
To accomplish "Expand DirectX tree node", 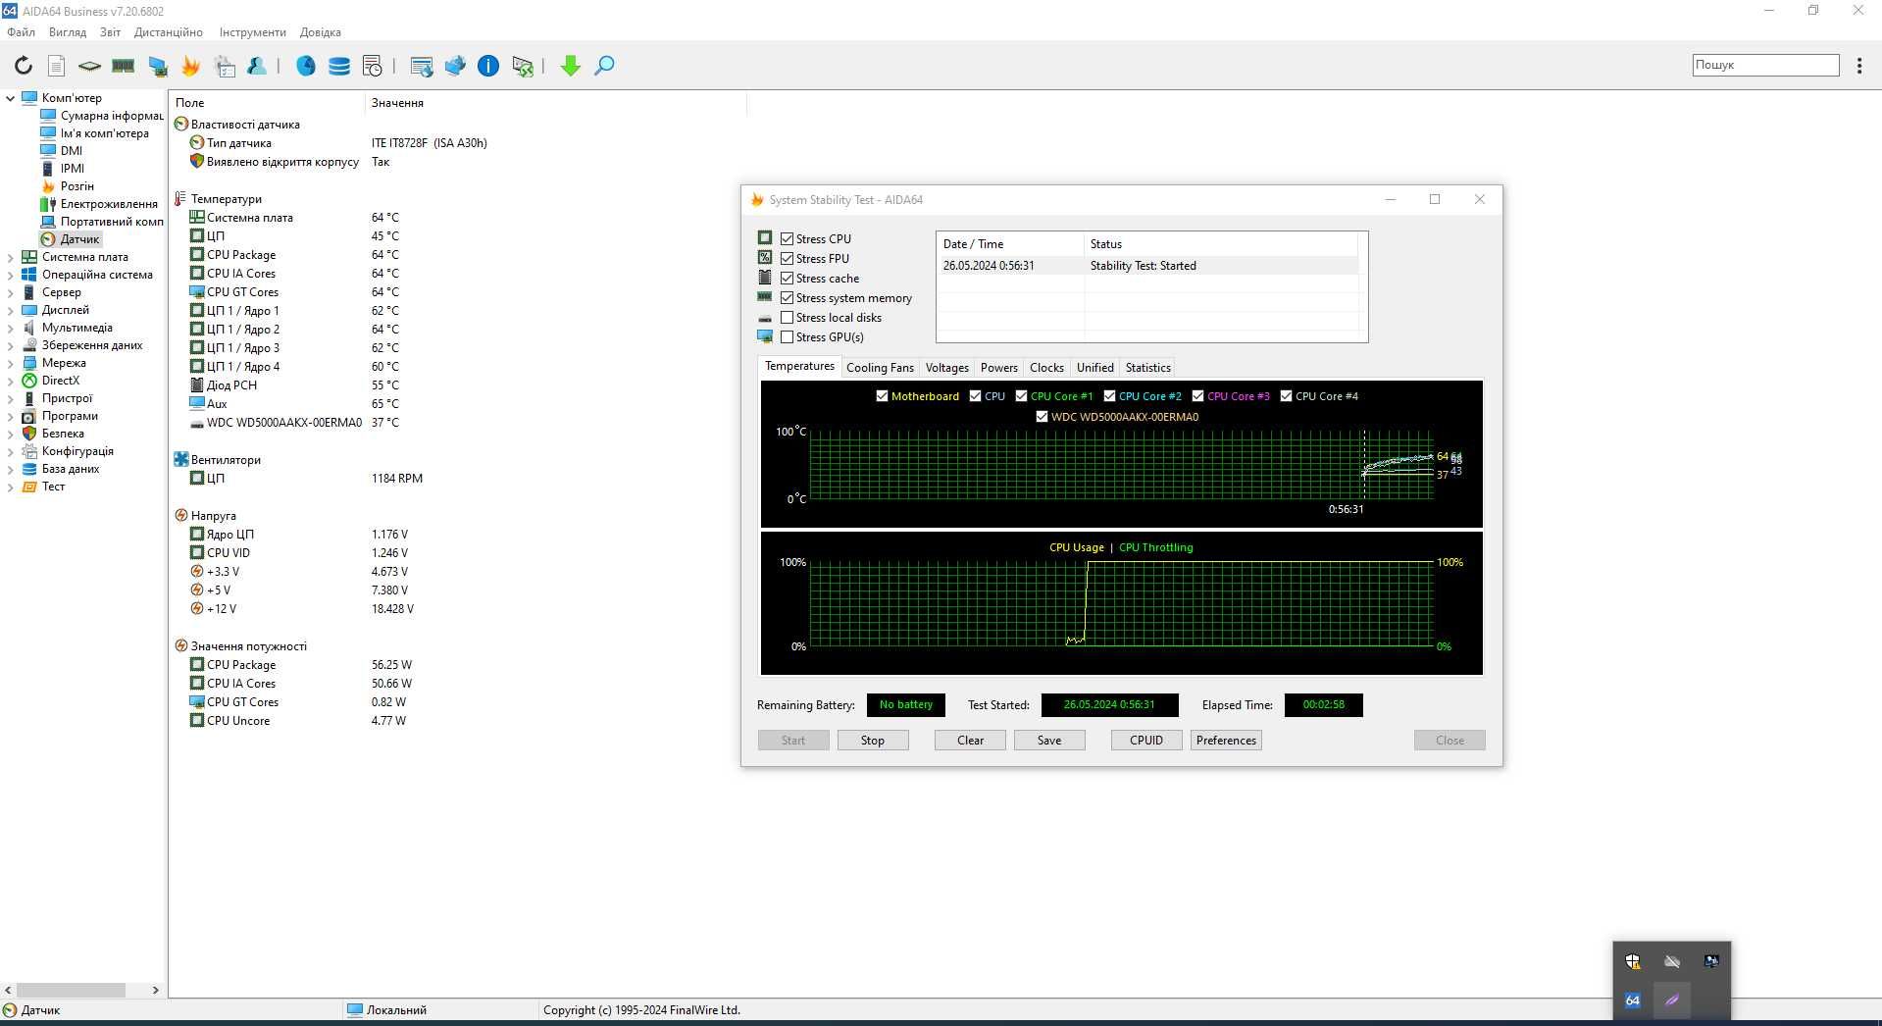I will 11,381.
